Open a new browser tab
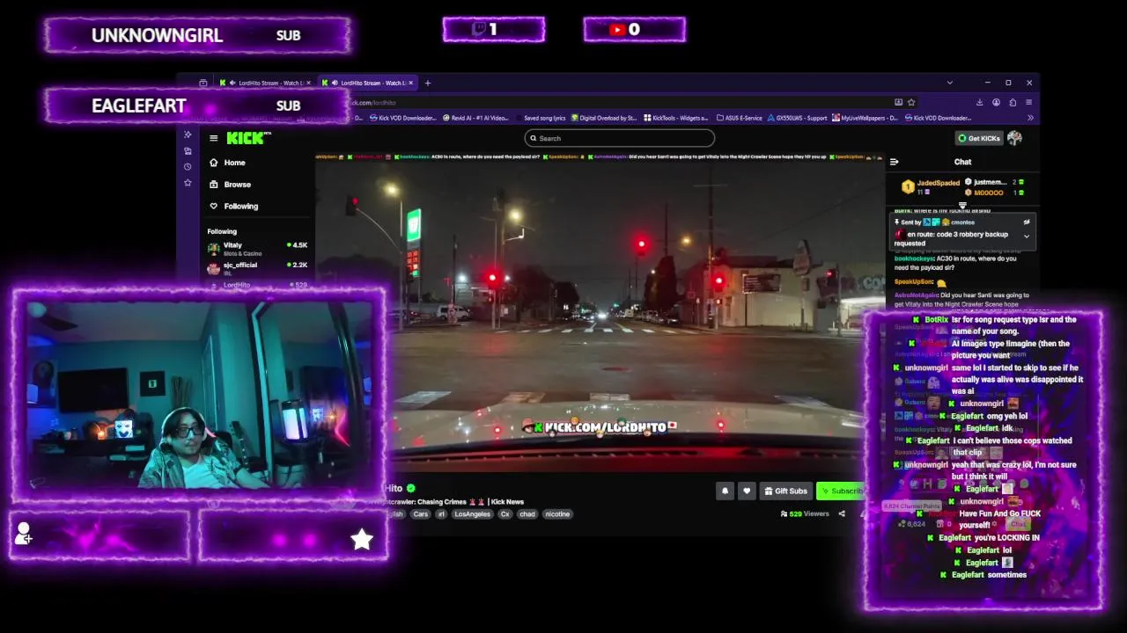 428,83
